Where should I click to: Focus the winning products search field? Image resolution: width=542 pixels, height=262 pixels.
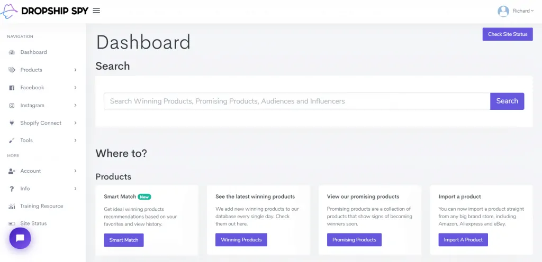296,101
